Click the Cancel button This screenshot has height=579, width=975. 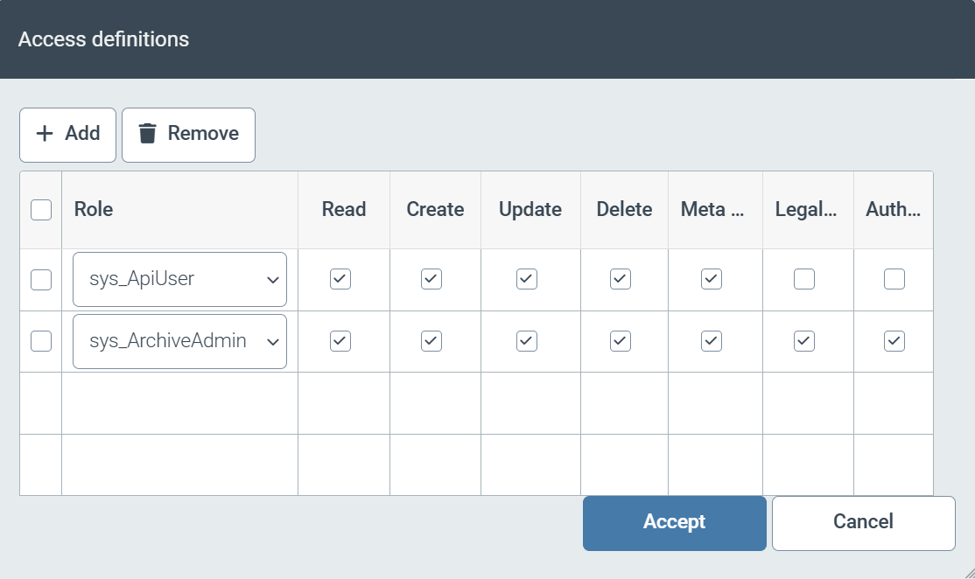(863, 522)
